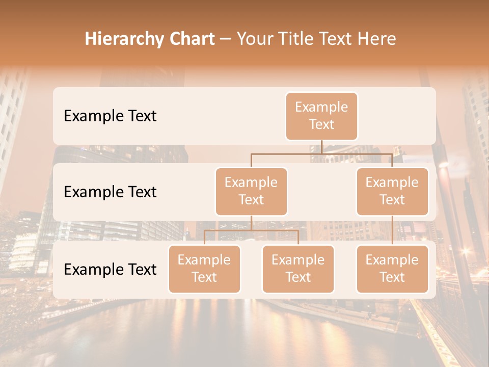Click the empty space between the second-level nodes
This screenshot has width=489, height=367.
(321, 192)
